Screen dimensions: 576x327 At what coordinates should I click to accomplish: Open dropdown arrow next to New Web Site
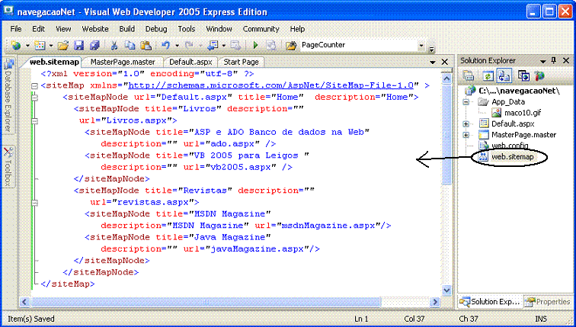[27, 46]
